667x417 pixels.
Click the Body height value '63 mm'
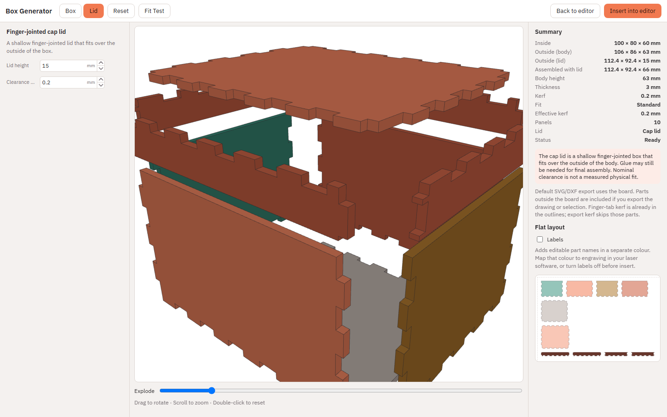point(652,78)
